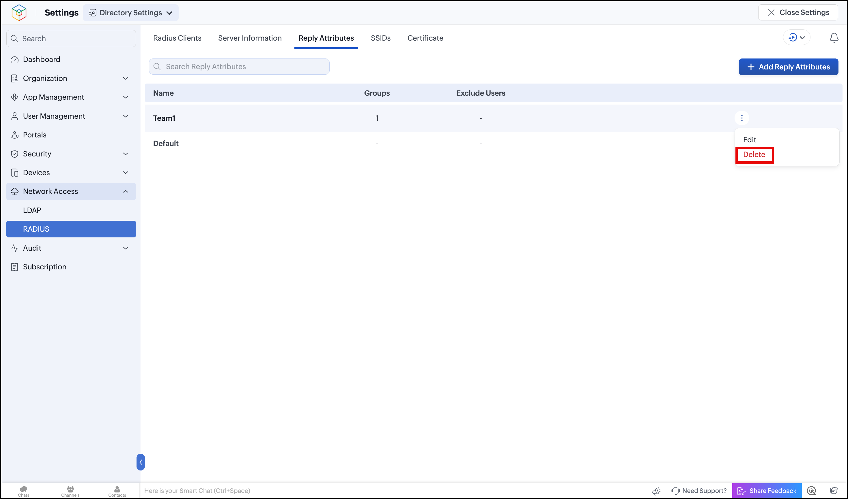Switch to the Certificate tab
848x499 pixels.
425,38
